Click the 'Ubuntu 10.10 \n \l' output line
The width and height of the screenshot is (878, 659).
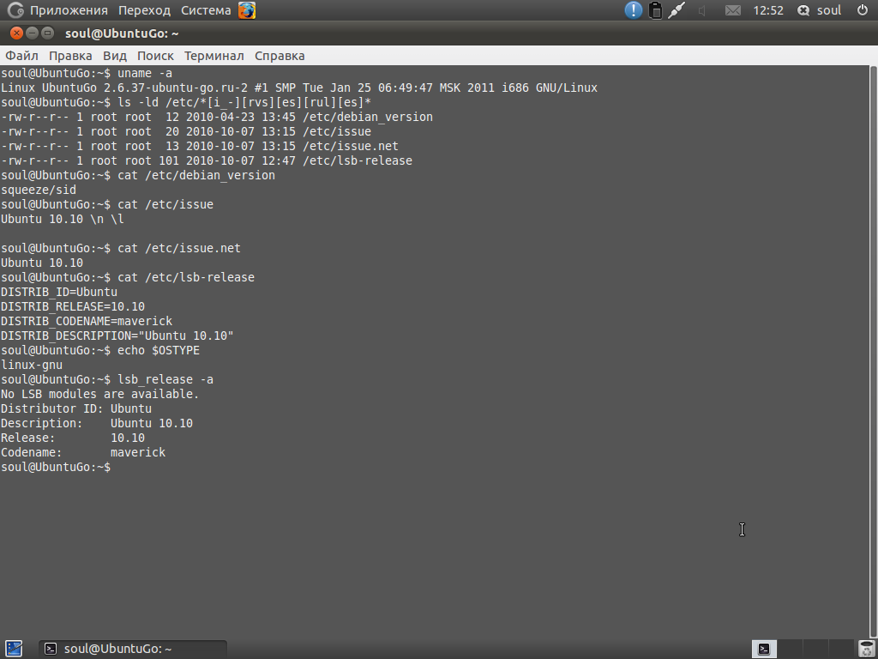tap(62, 219)
